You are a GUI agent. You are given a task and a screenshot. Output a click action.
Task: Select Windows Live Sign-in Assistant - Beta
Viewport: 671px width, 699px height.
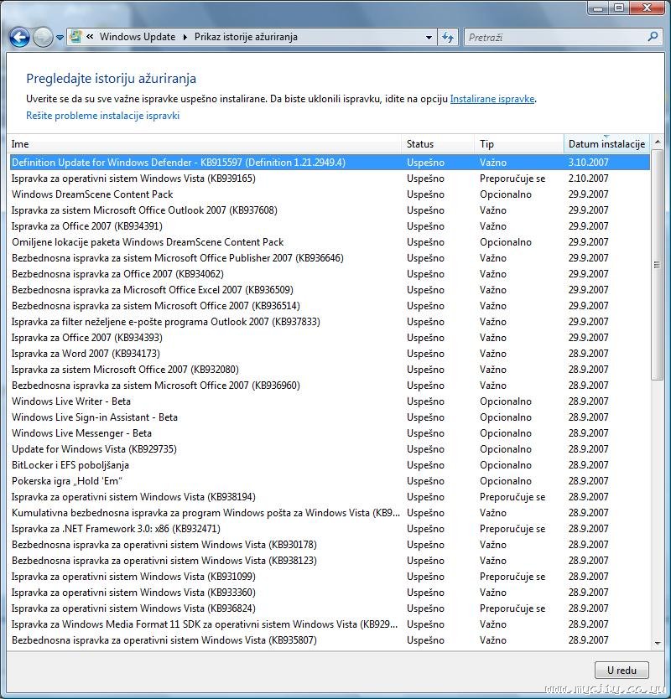tap(330, 417)
